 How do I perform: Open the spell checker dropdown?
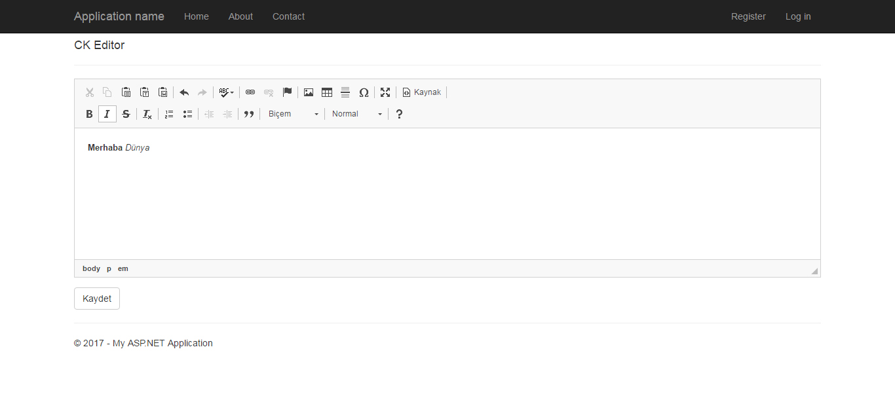click(226, 92)
